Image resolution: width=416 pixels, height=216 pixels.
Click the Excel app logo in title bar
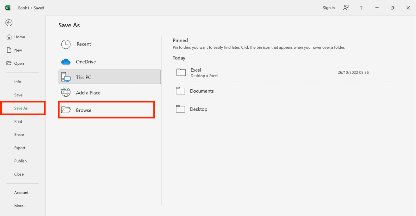(8, 8)
